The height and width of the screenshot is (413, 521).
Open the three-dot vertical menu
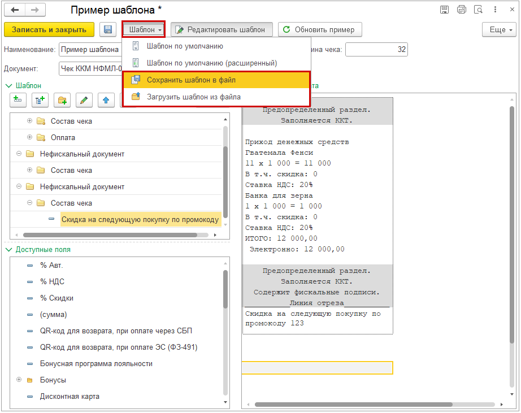pyautogui.click(x=495, y=10)
